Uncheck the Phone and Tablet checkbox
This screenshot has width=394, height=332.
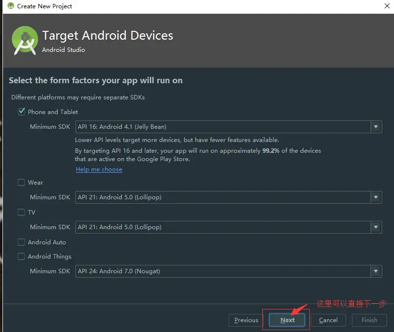[x=22, y=112]
